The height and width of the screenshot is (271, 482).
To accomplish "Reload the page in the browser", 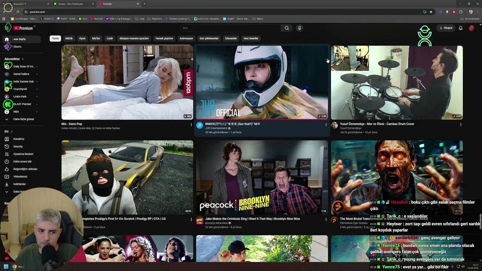I will tap(18, 12).
